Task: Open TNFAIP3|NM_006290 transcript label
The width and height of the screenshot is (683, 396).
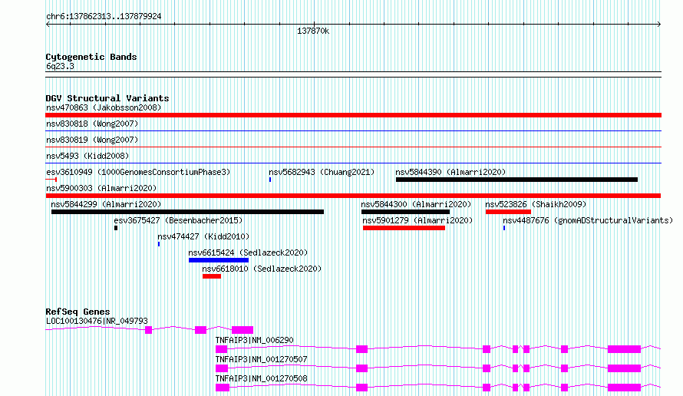Action: 254,340
